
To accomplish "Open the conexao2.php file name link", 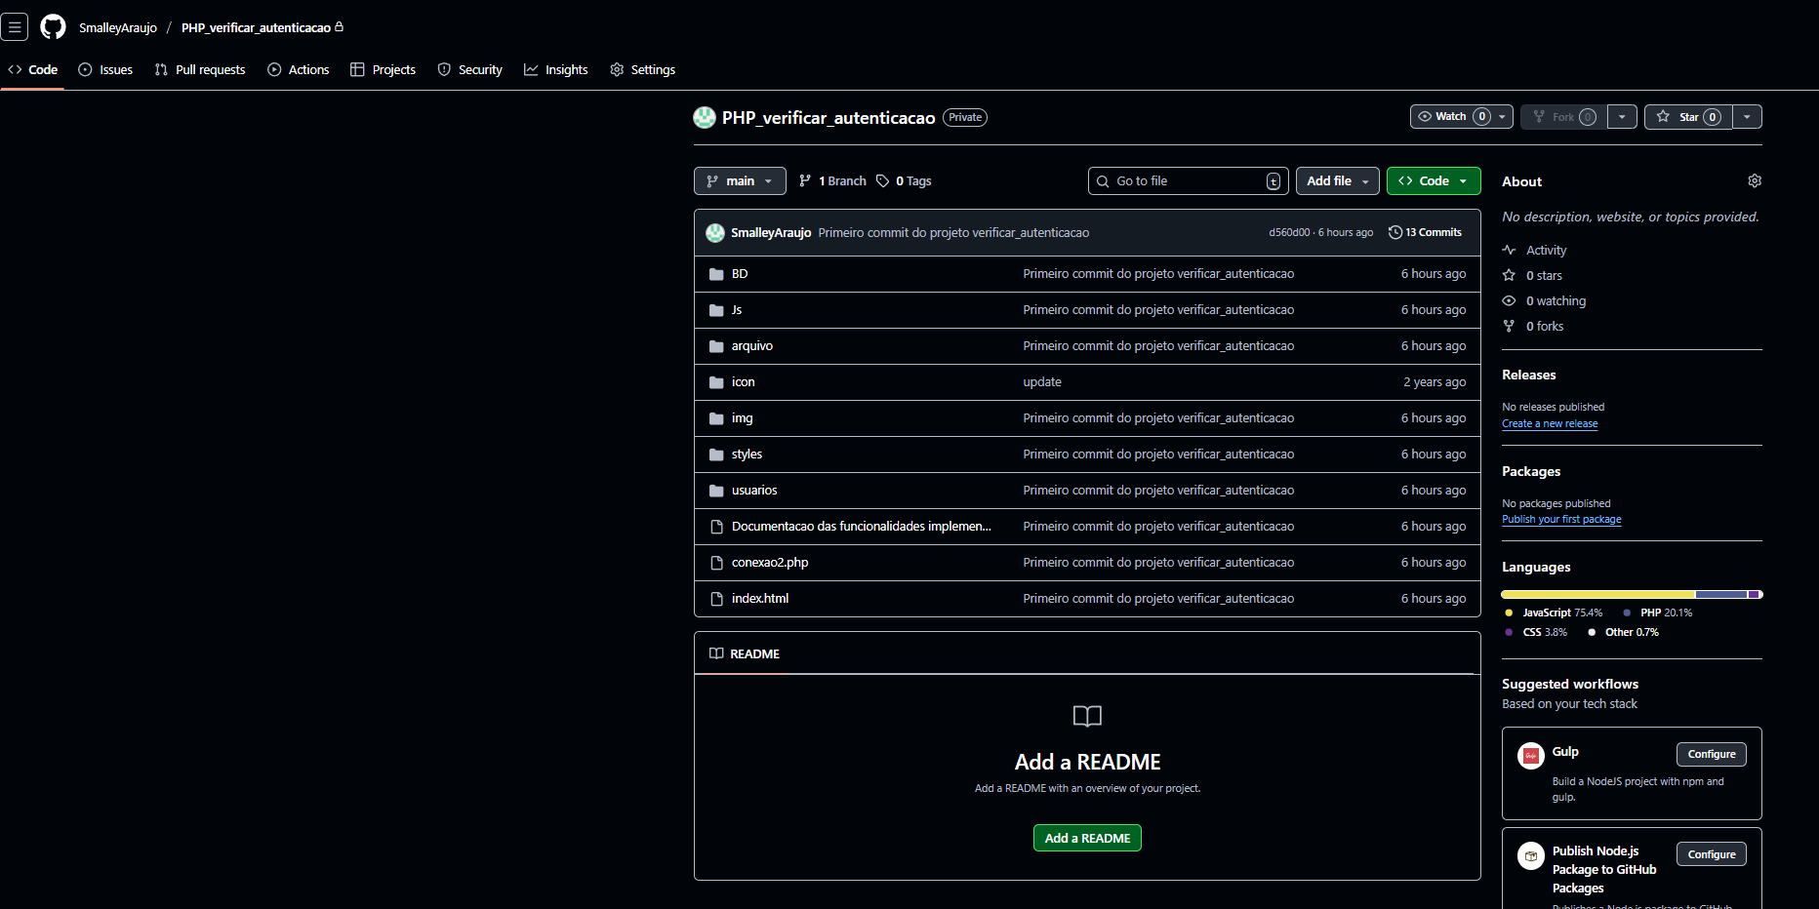I will point(770,563).
